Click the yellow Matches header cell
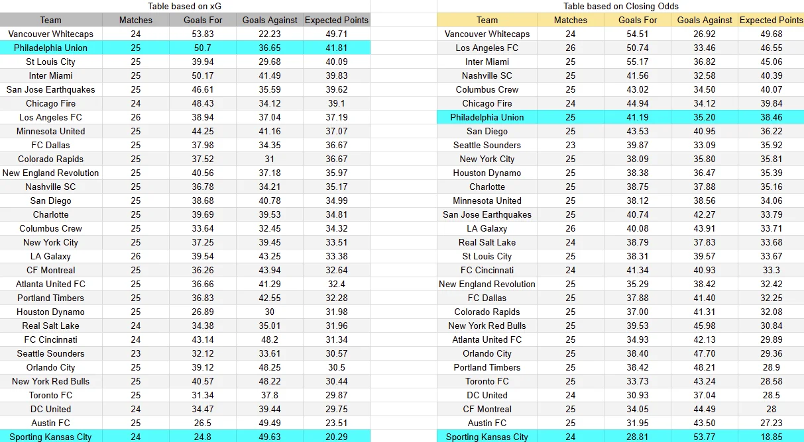 click(571, 20)
